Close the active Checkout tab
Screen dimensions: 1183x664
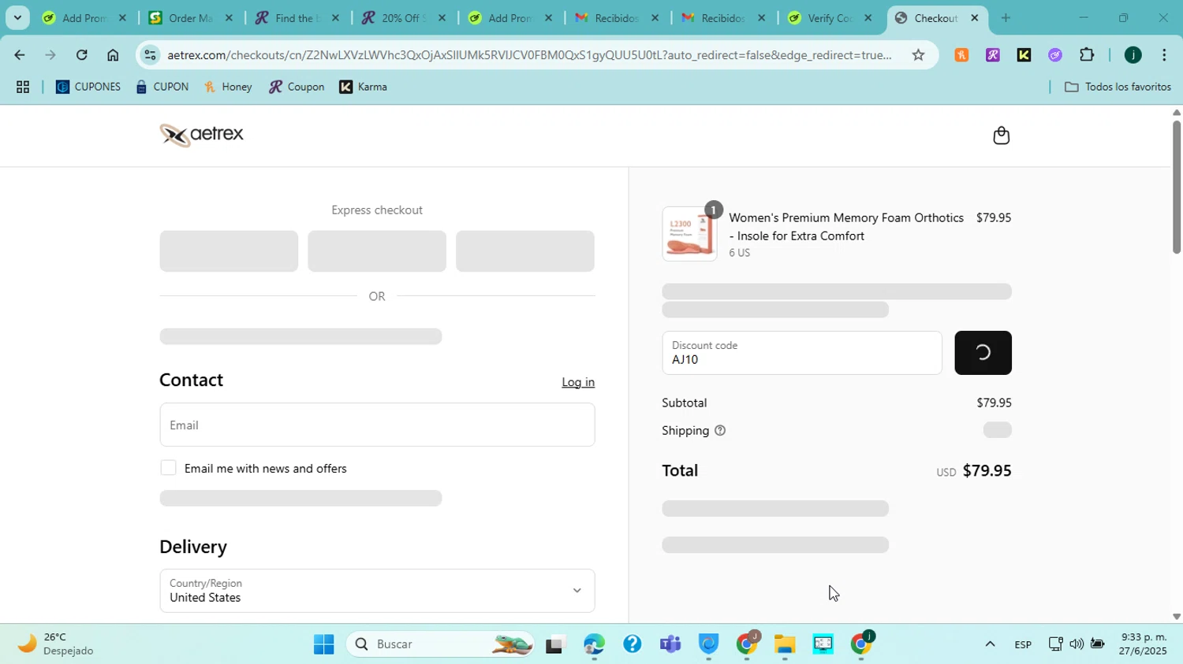(x=975, y=17)
